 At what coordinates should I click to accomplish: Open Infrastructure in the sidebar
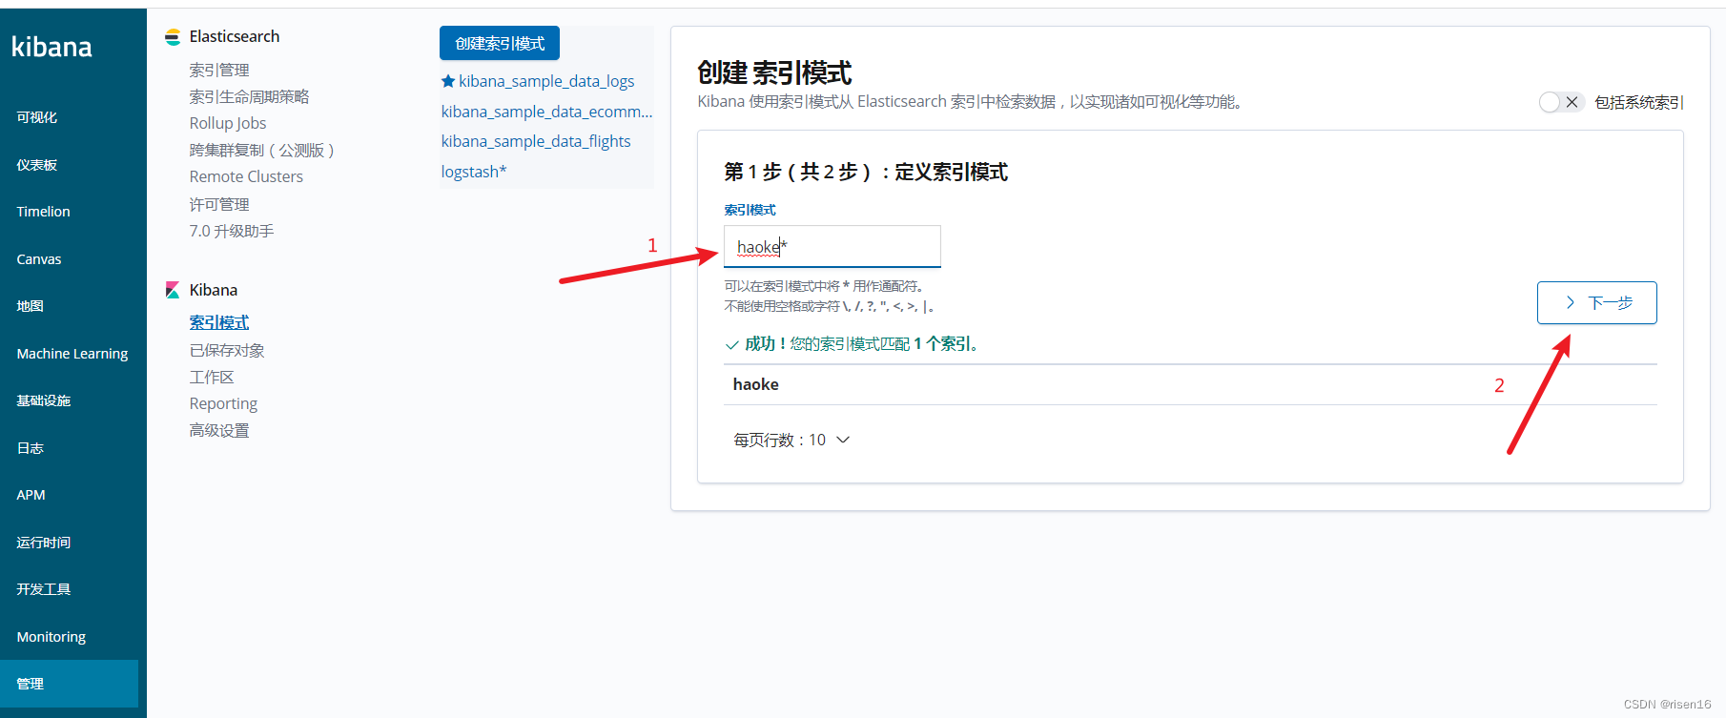click(44, 400)
